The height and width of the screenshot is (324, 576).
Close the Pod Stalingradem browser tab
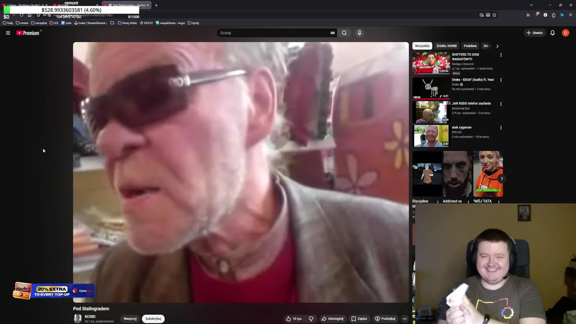[x=148, y=5]
